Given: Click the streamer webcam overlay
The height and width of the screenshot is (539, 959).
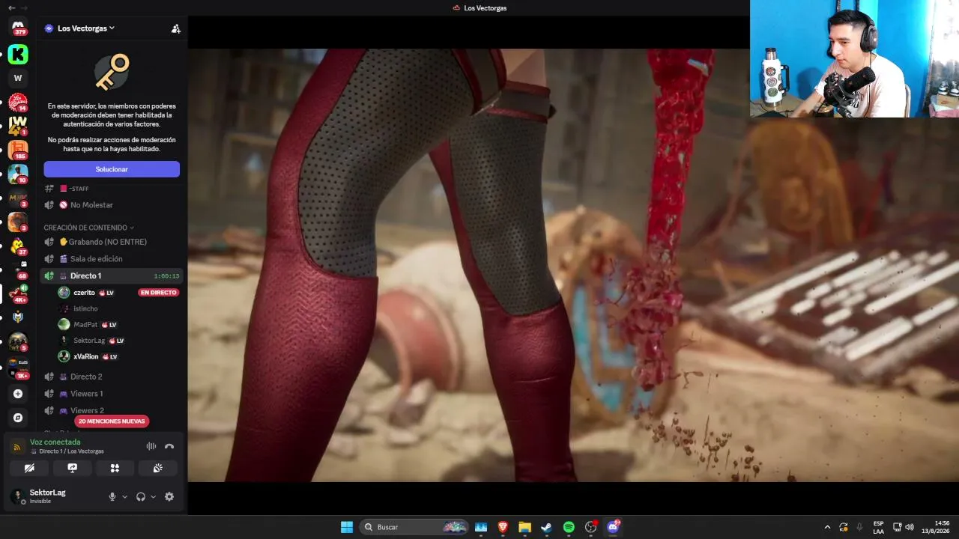Looking at the screenshot, I should pyautogui.click(x=854, y=58).
